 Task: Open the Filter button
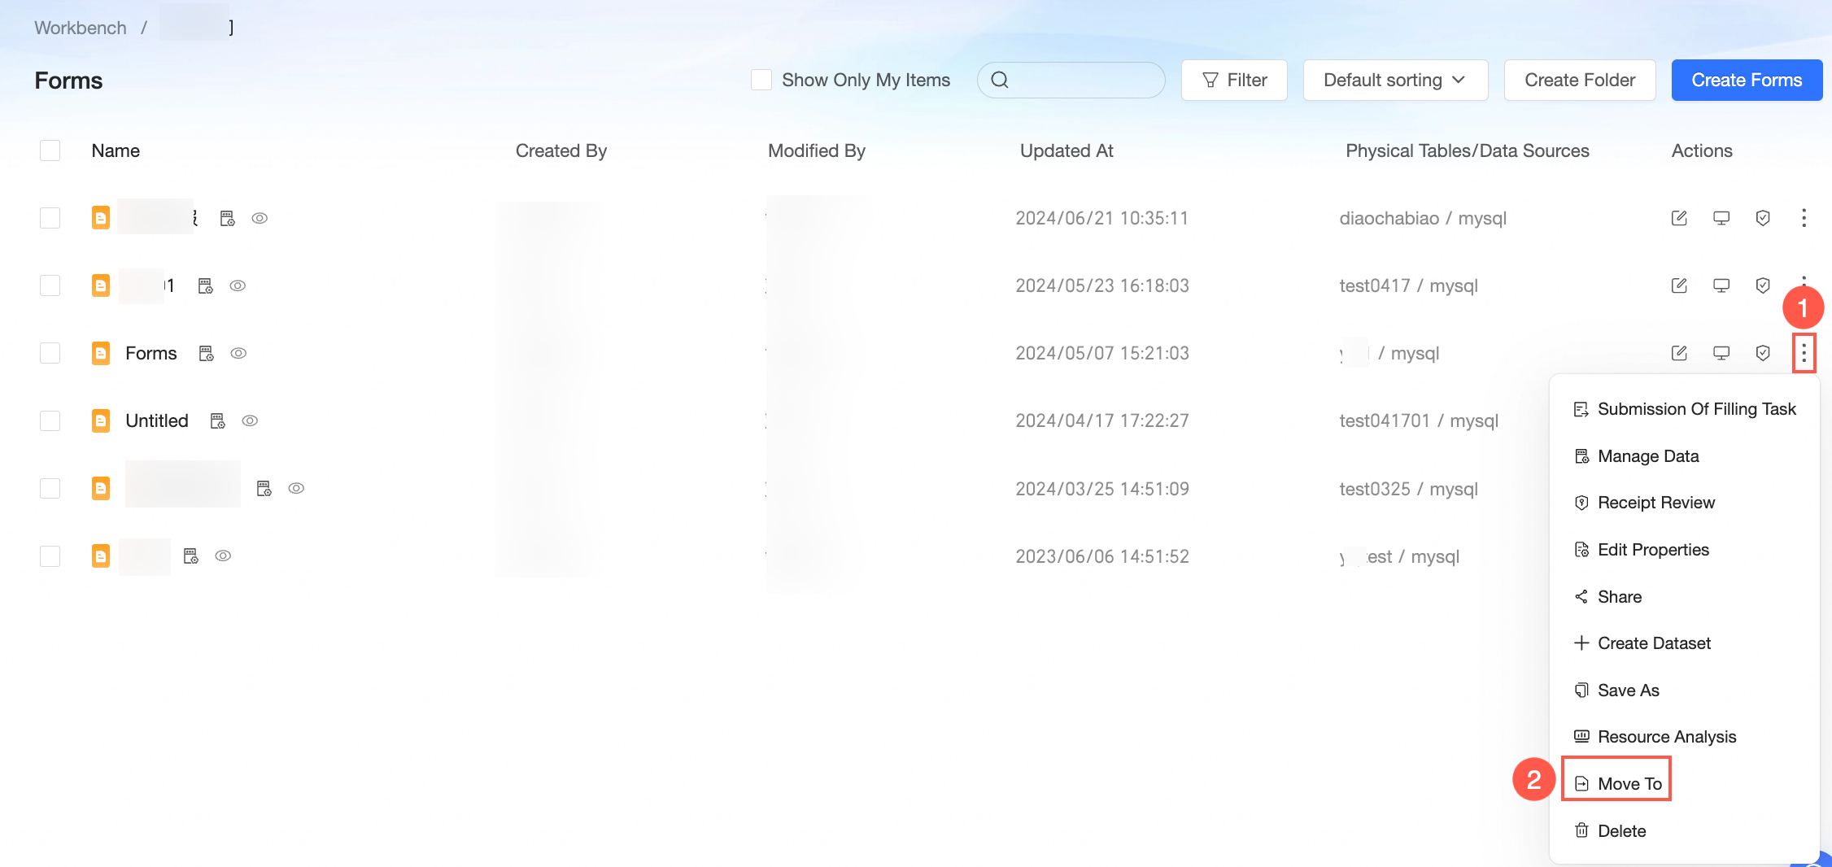[1234, 80]
